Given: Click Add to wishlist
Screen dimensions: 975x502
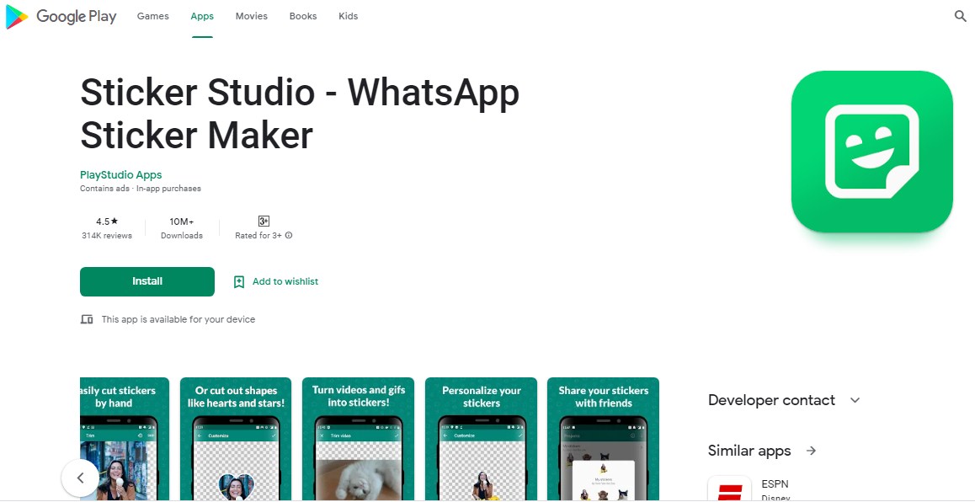Looking at the screenshot, I should [285, 282].
